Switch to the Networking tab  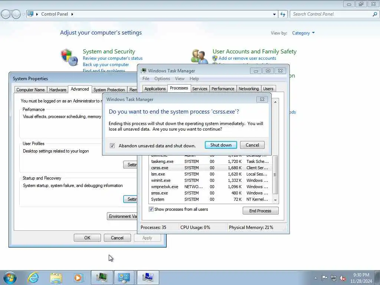[249, 89]
